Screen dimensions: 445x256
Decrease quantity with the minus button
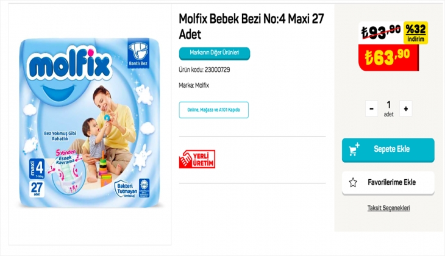(x=371, y=109)
